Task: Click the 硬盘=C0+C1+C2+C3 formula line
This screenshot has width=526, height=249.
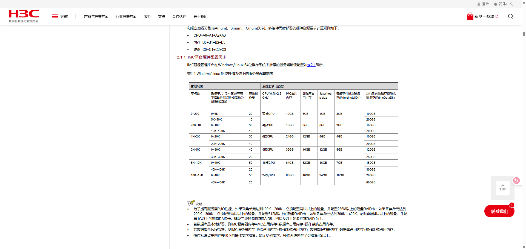Action: click(210, 49)
